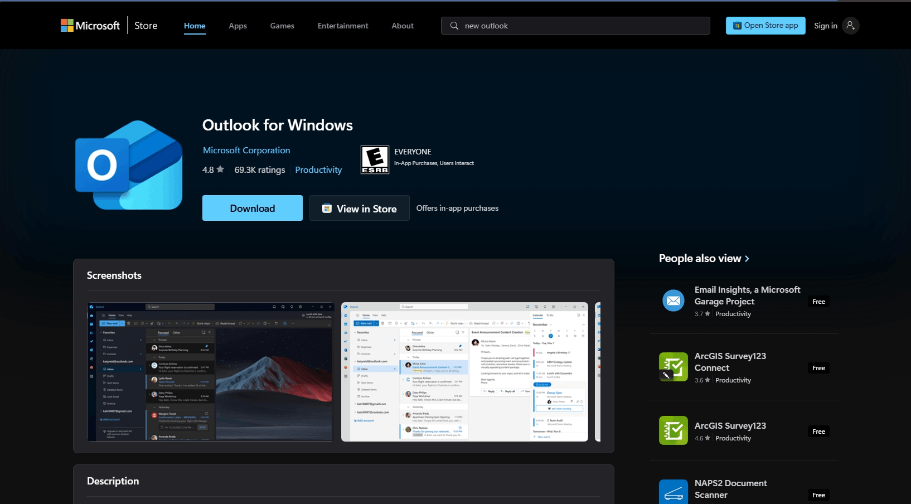Open the Entertainment section

(x=343, y=26)
